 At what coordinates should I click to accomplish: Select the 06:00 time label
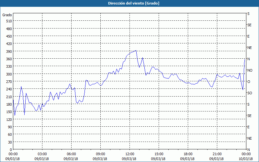point(71,154)
